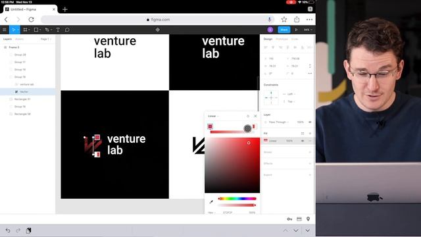Click the opacity slider below hue
Screen dimensions: 421x237
(x=237, y=205)
